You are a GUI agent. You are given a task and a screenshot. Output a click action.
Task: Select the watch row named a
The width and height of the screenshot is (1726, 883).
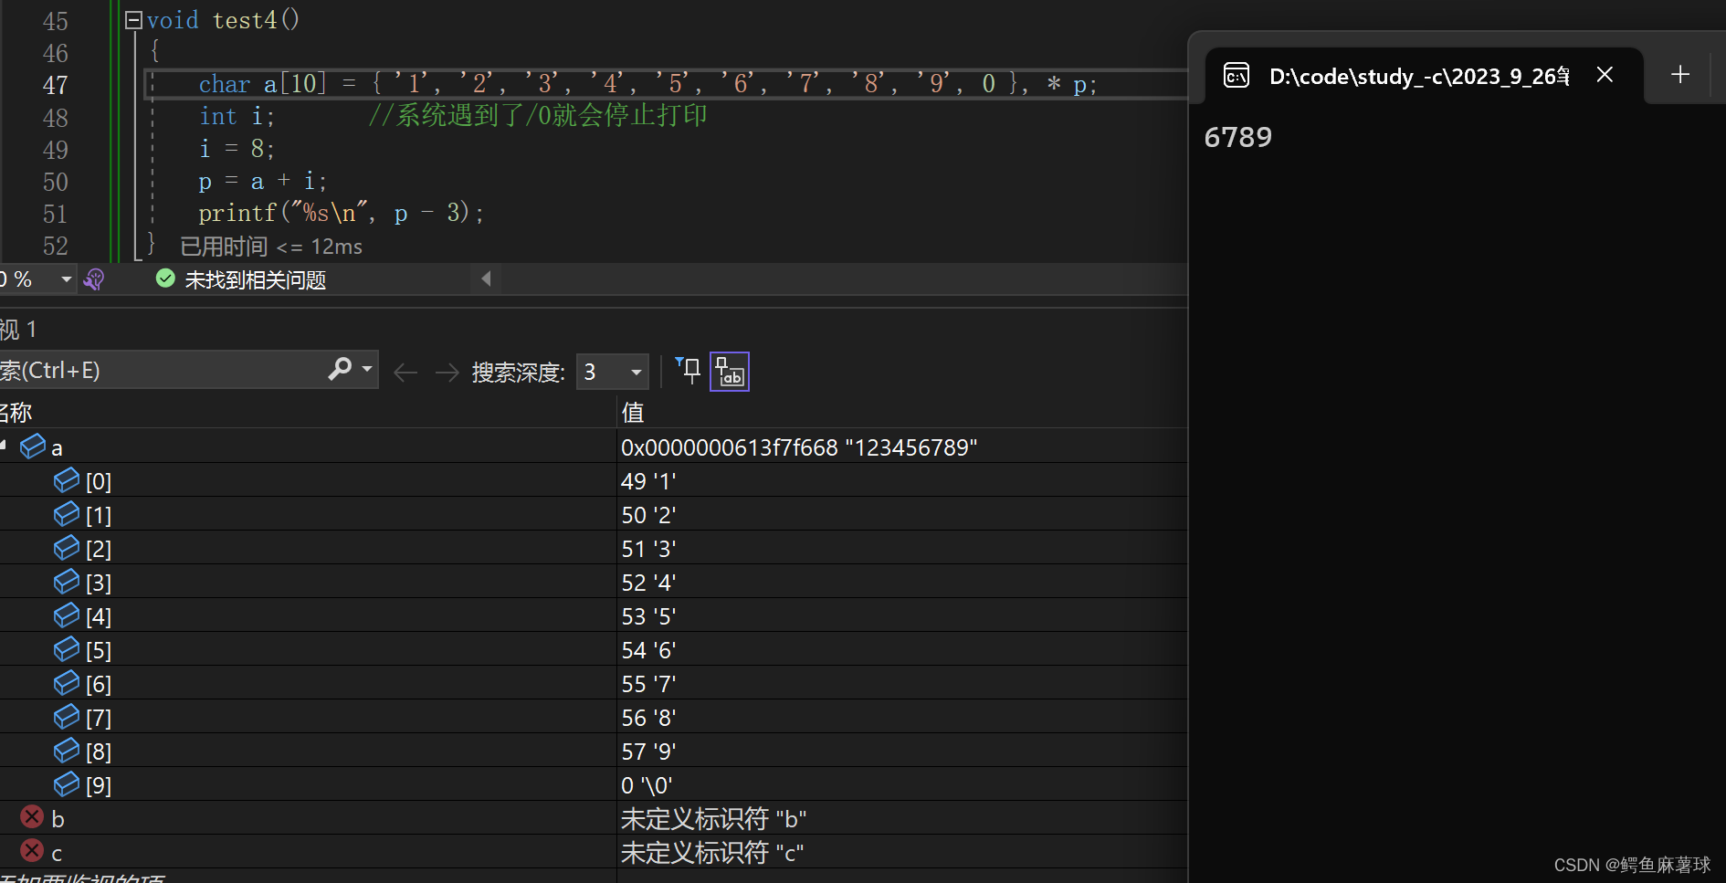click(x=594, y=447)
